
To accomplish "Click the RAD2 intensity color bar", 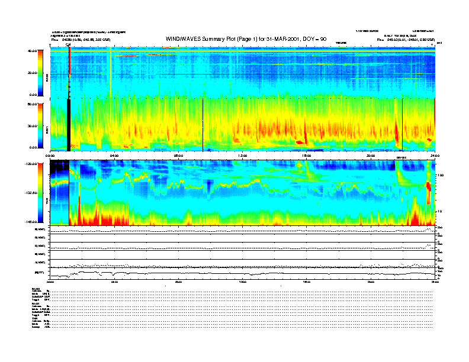I will (x=40, y=73).
